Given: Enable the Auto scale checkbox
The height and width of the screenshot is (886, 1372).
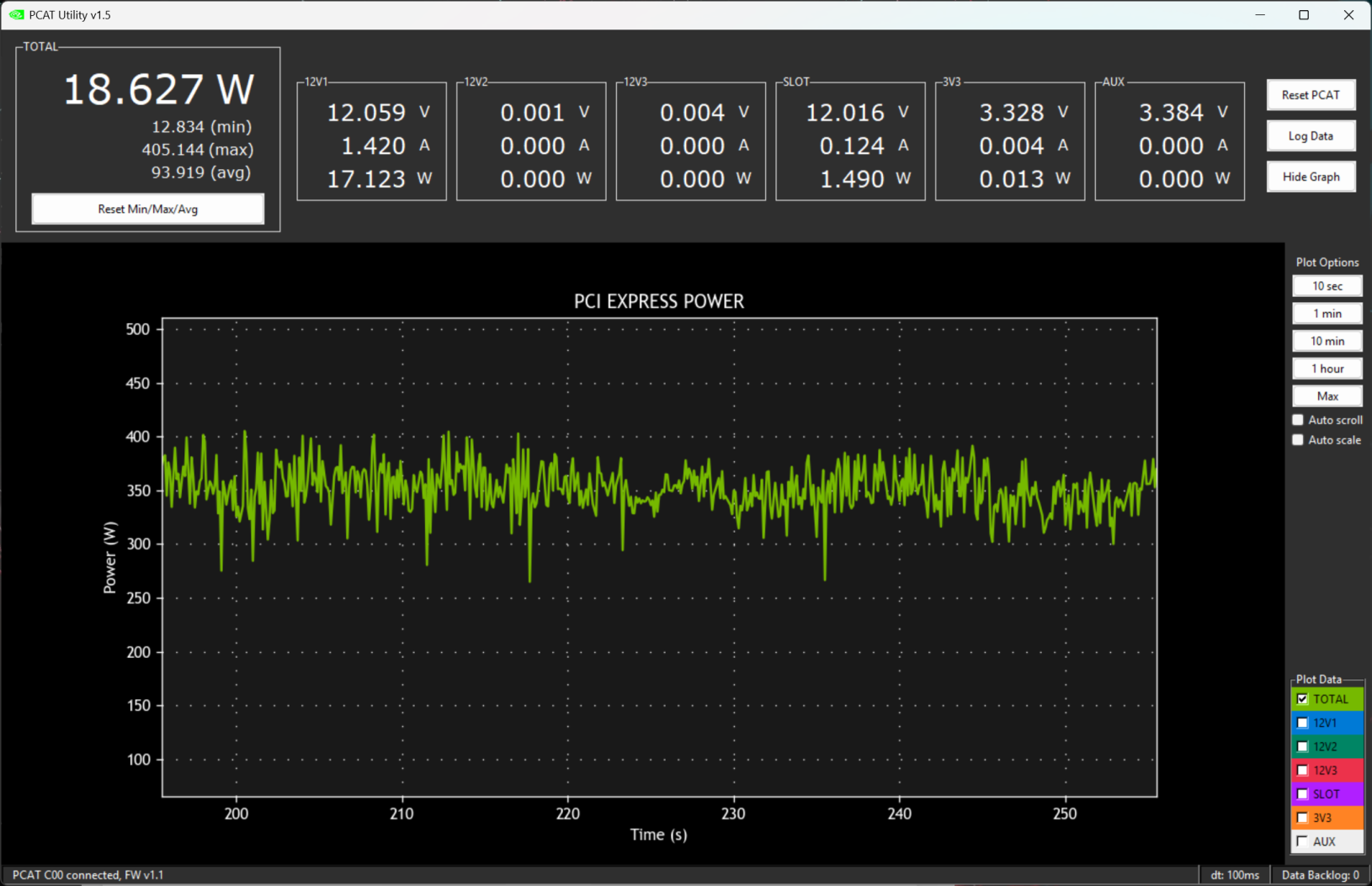Looking at the screenshot, I should pos(1298,440).
